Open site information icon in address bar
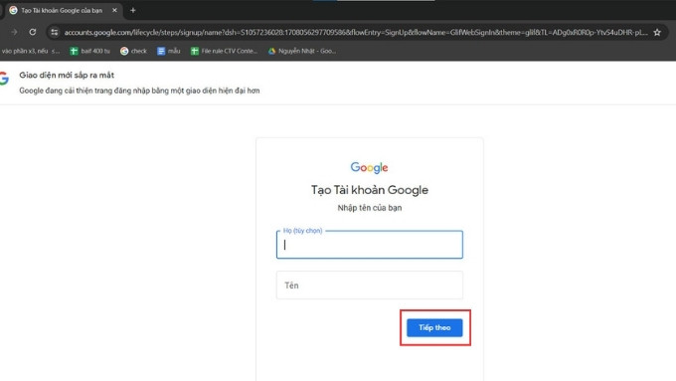The height and width of the screenshot is (381, 676). pyautogui.click(x=54, y=33)
